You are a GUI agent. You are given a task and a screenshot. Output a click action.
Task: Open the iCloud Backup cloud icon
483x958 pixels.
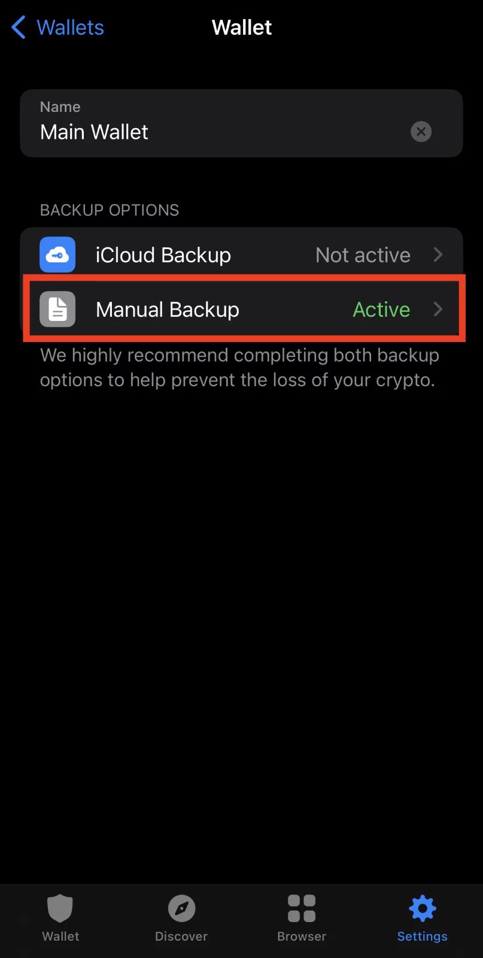(57, 254)
